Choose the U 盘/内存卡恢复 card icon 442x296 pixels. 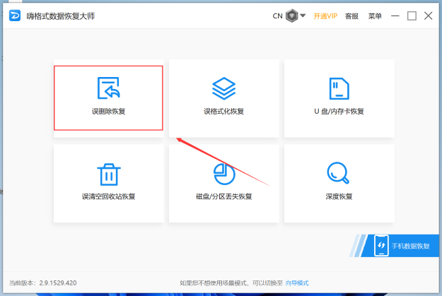tap(339, 88)
